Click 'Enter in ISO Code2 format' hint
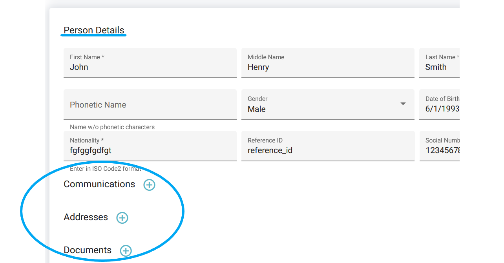This screenshot has width=504, height=263. (x=105, y=168)
